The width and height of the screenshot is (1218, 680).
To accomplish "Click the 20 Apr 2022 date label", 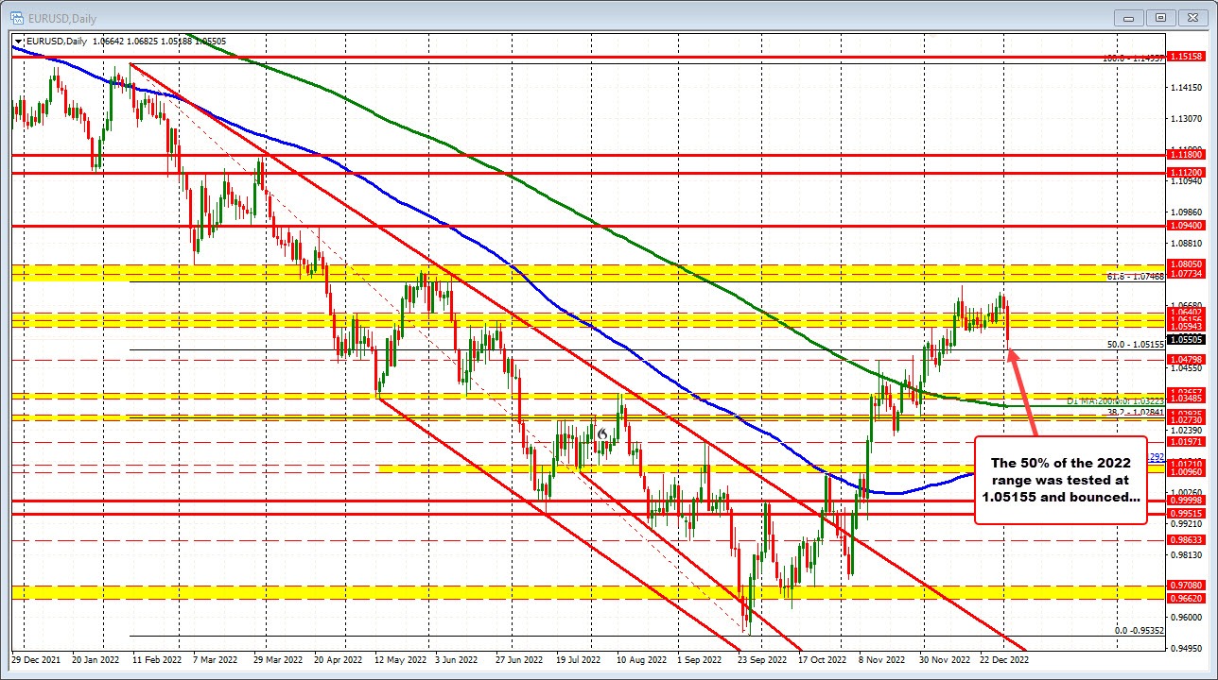I will click(x=338, y=660).
